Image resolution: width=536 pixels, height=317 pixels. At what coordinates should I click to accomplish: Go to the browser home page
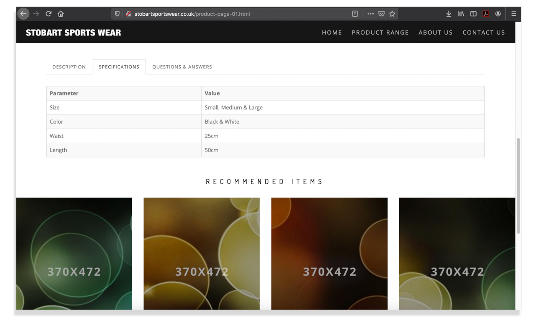tap(60, 14)
